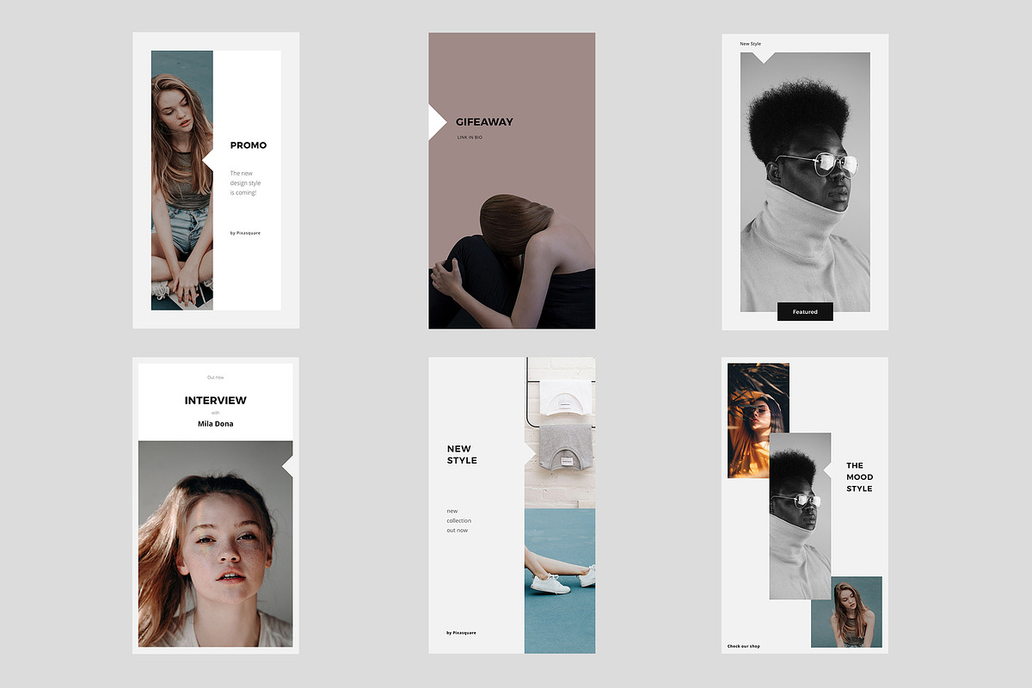
Task: Click the triangle notch left of PROMO
Action: [x=208, y=160]
